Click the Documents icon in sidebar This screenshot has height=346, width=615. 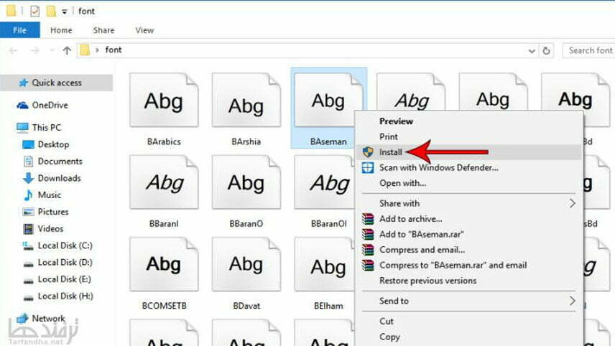click(x=28, y=162)
